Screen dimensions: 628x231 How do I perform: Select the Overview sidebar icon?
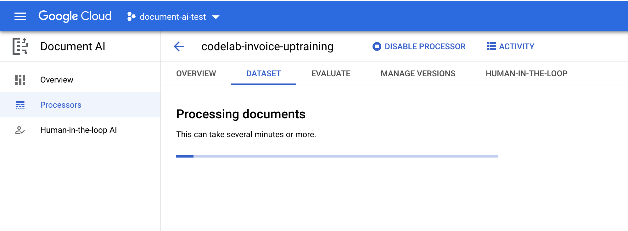21,80
